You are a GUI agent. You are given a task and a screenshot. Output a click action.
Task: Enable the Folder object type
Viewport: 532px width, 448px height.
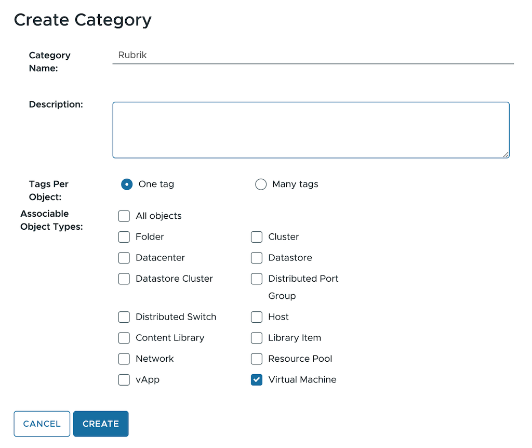point(124,237)
